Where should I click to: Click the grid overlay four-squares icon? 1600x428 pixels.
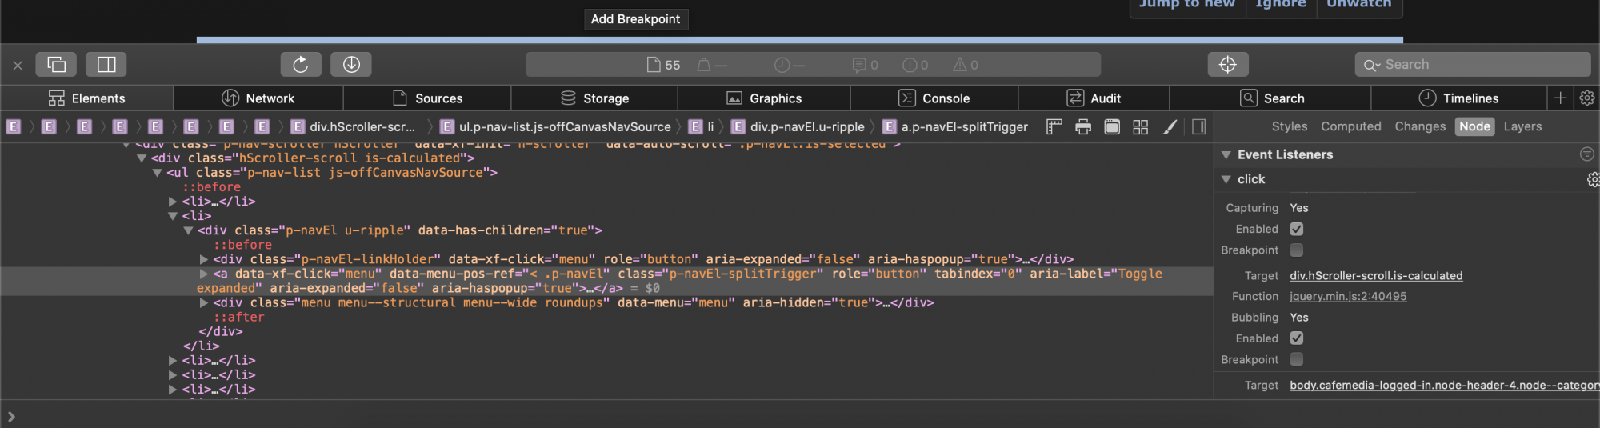[x=1141, y=126]
